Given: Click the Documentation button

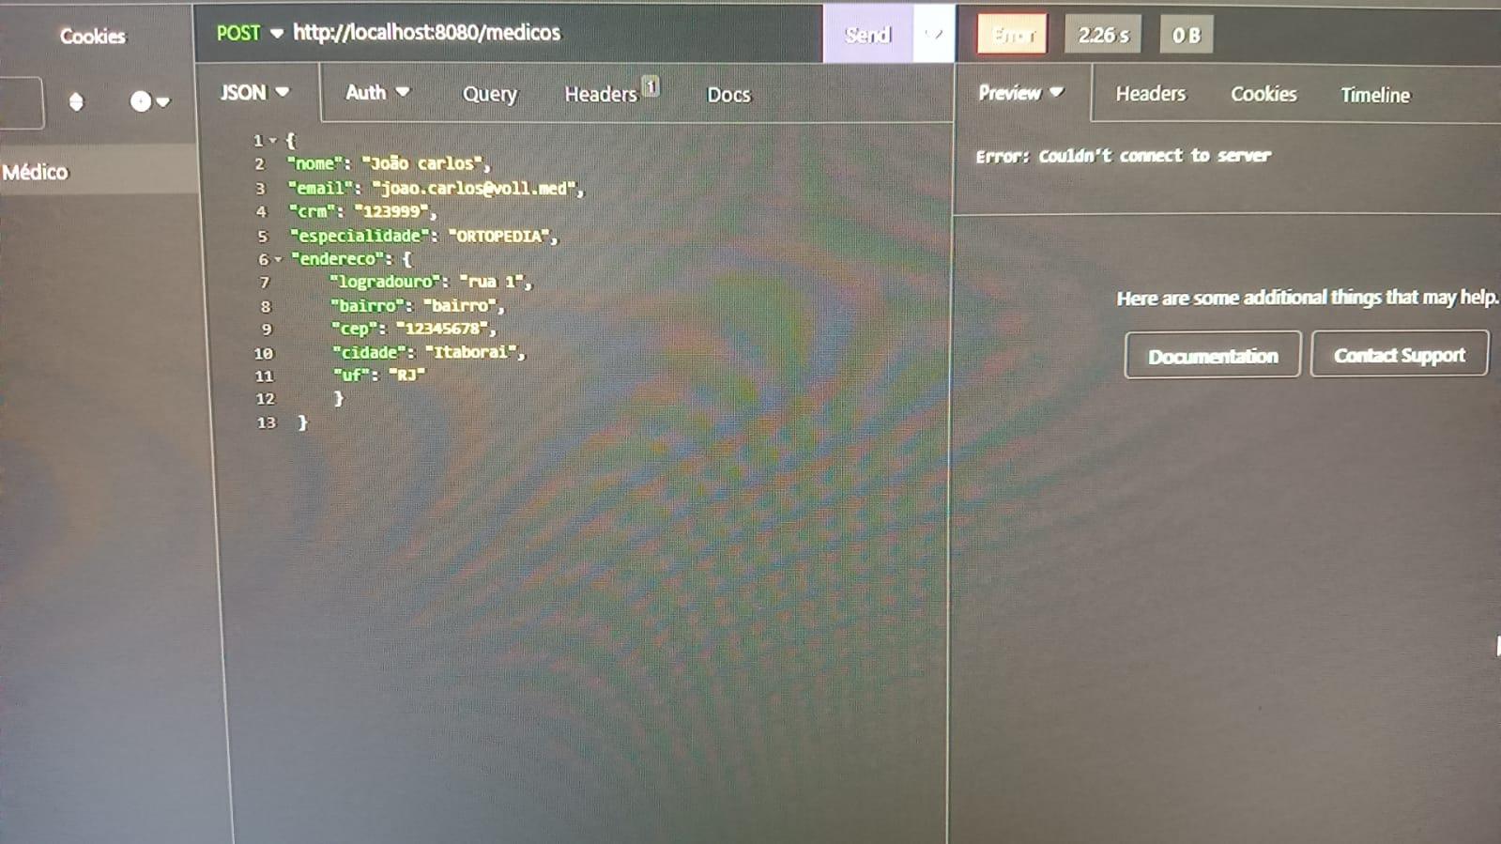Looking at the screenshot, I should tap(1213, 355).
